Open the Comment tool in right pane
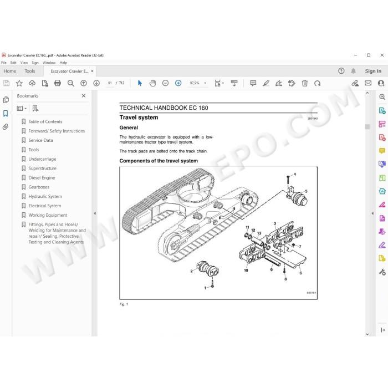Viewport: 388px width, 388px height. coord(382,151)
